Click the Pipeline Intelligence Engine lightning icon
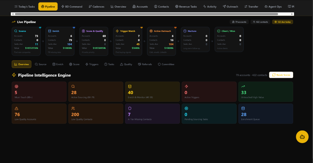The height and width of the screenshot is (163, 313). point(14,75)
